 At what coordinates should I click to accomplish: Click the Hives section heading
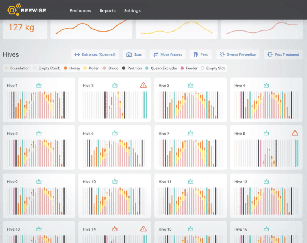(11, 54)
